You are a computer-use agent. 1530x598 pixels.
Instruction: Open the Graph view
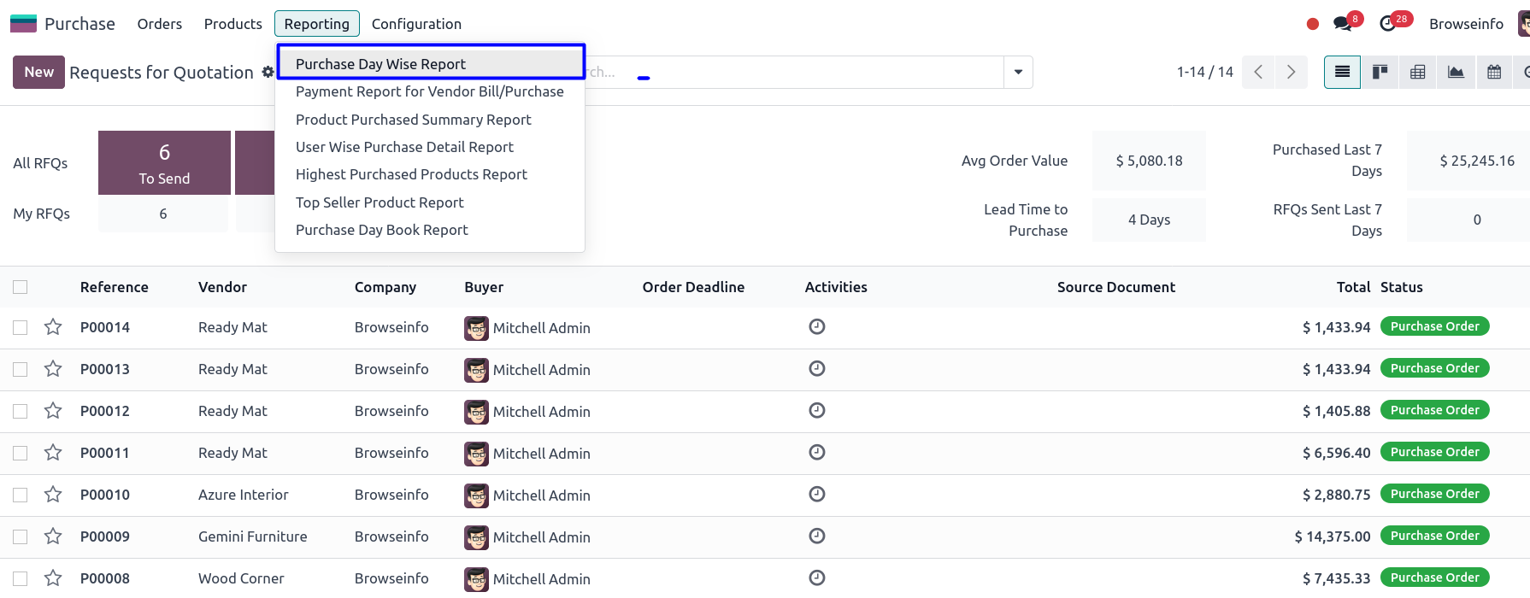tap(1456, 73)
